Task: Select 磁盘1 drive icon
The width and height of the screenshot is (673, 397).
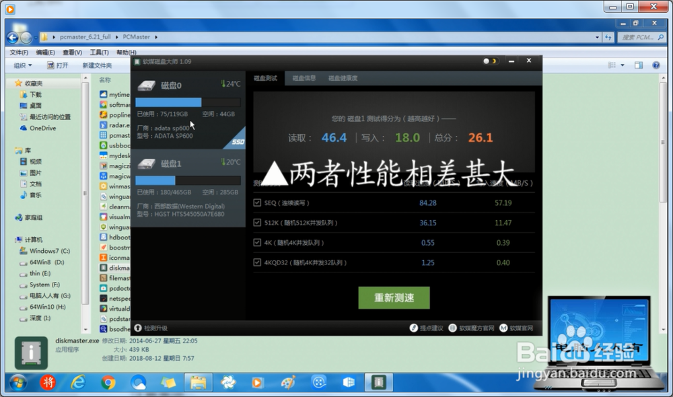Action: [x=146, y=164]
